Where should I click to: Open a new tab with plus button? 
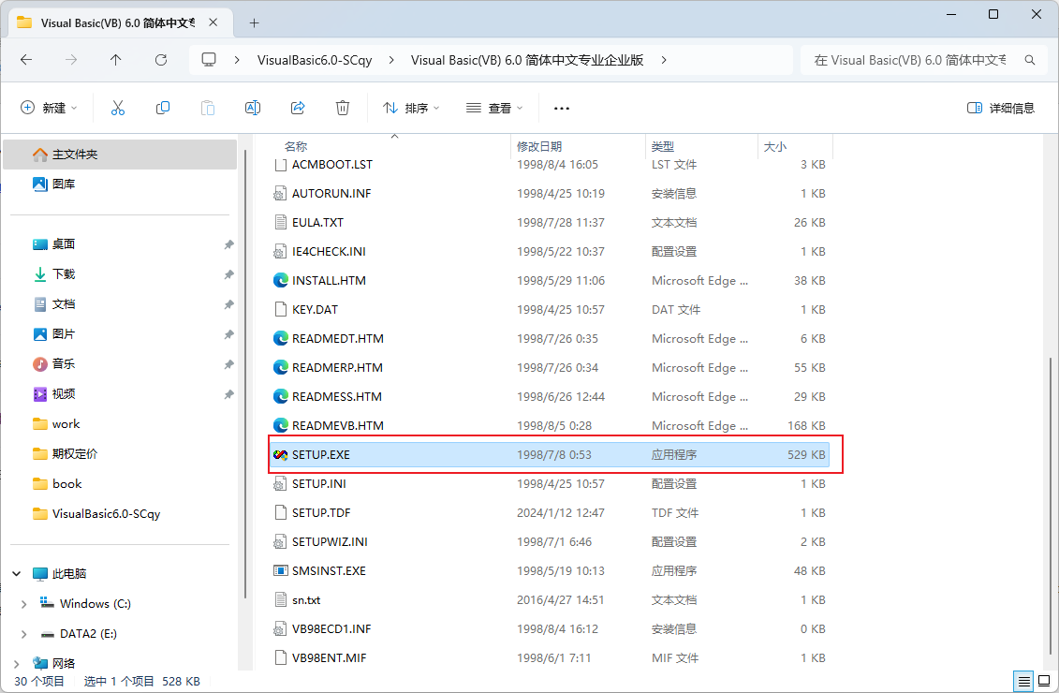point(254,23)
